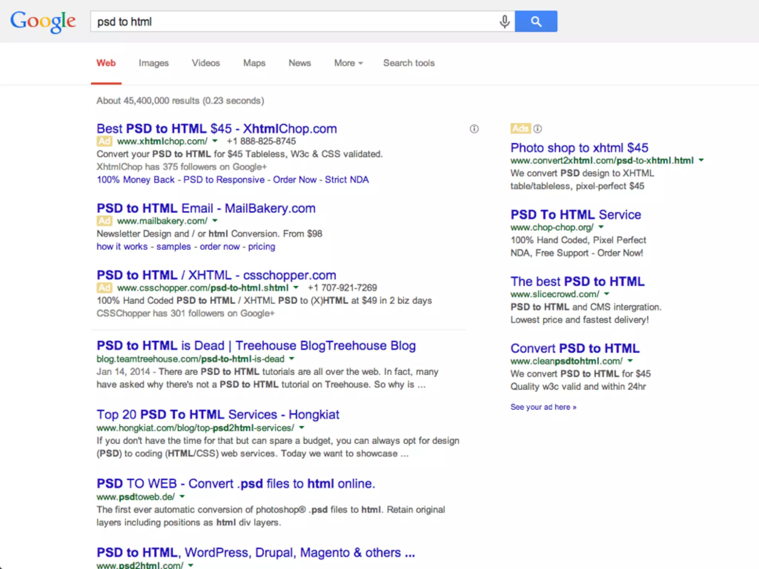
Task: Click info icon beside XhtmlChop ad
Action: [474, 129]
